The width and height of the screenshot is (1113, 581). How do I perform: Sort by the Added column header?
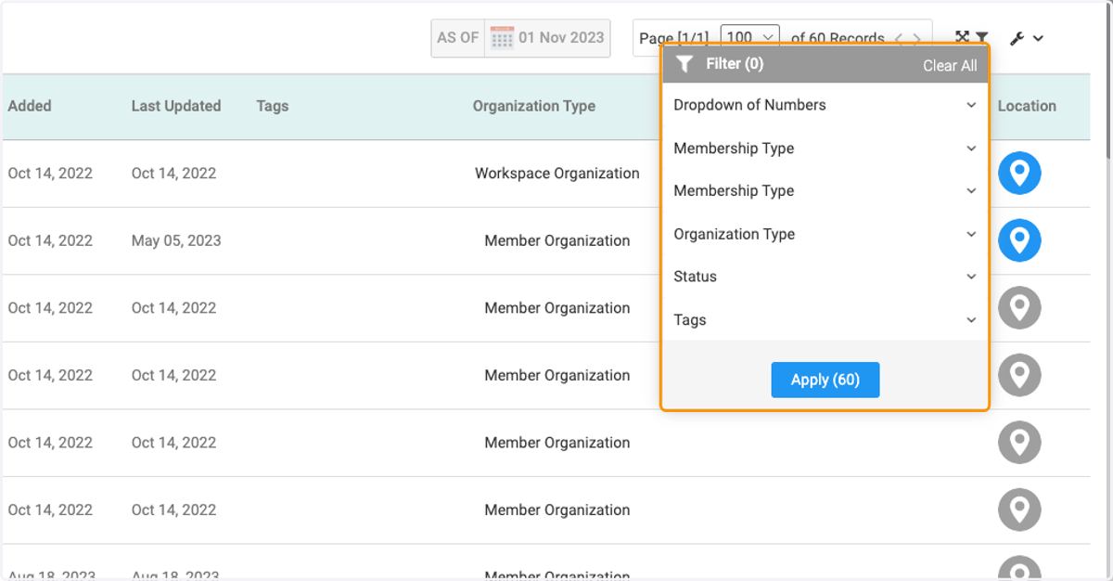click(x=30, y=106)
